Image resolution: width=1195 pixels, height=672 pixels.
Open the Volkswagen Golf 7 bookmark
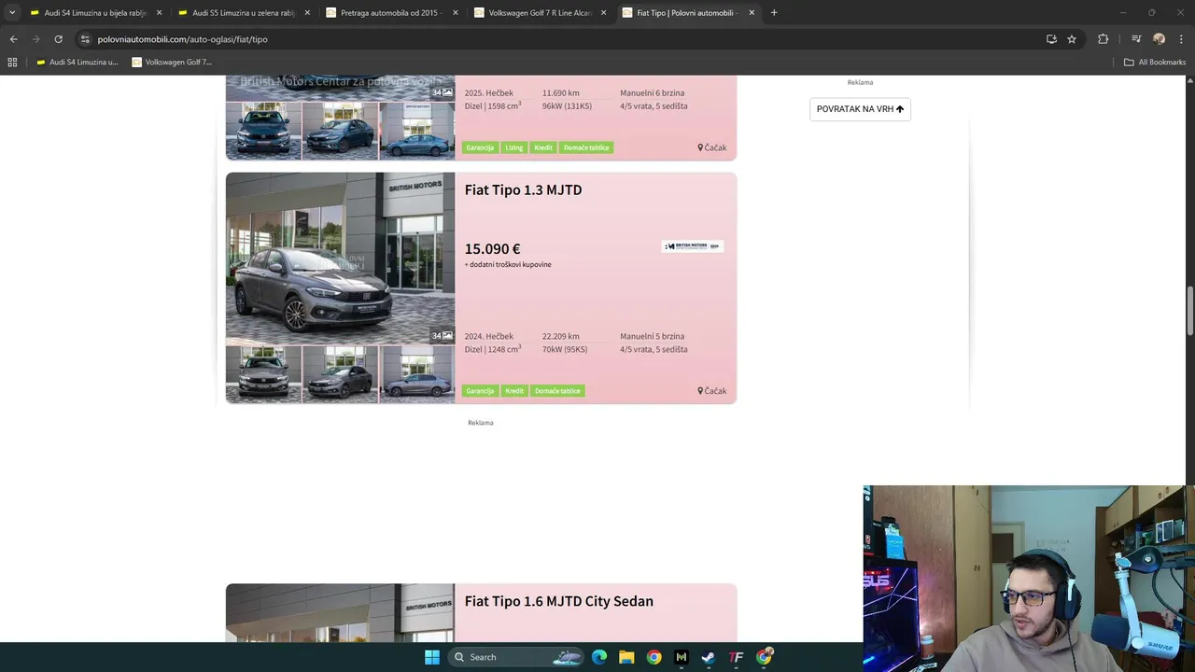pos(172,63)
